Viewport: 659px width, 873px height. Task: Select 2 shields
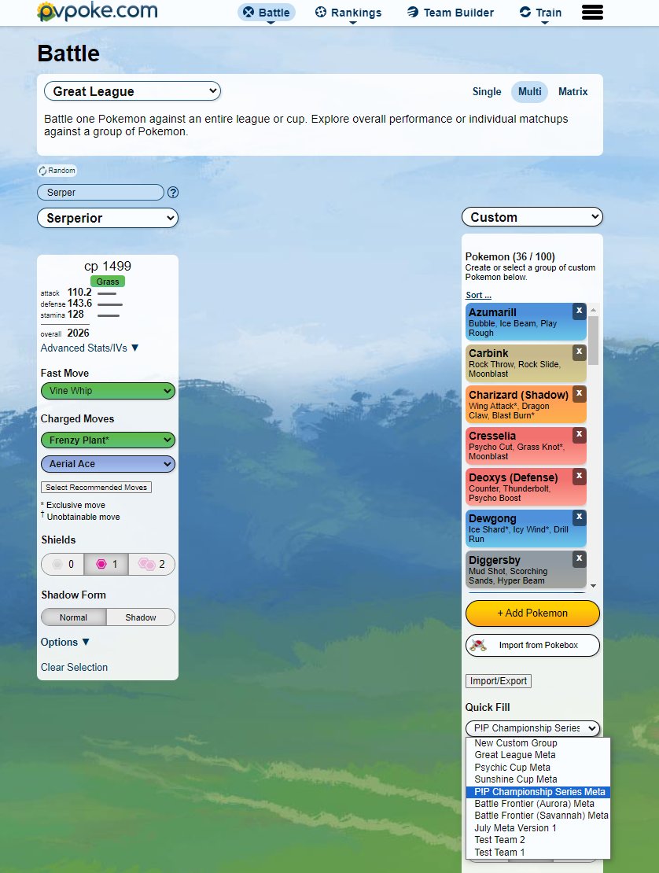(152, 564)
